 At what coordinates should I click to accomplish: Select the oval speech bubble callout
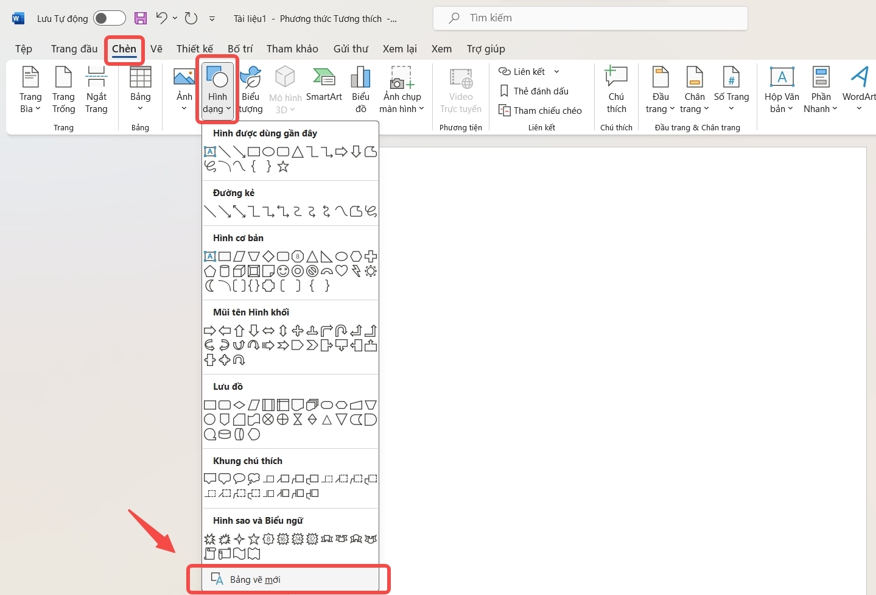[239, 479]
